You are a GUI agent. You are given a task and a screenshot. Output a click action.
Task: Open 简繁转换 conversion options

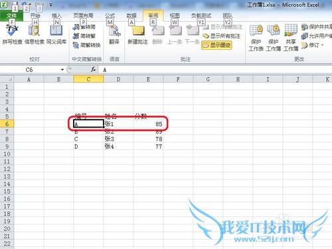87,45
